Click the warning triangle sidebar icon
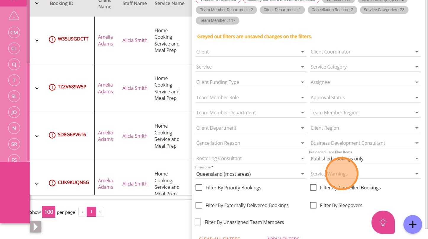 pos(14,15)
